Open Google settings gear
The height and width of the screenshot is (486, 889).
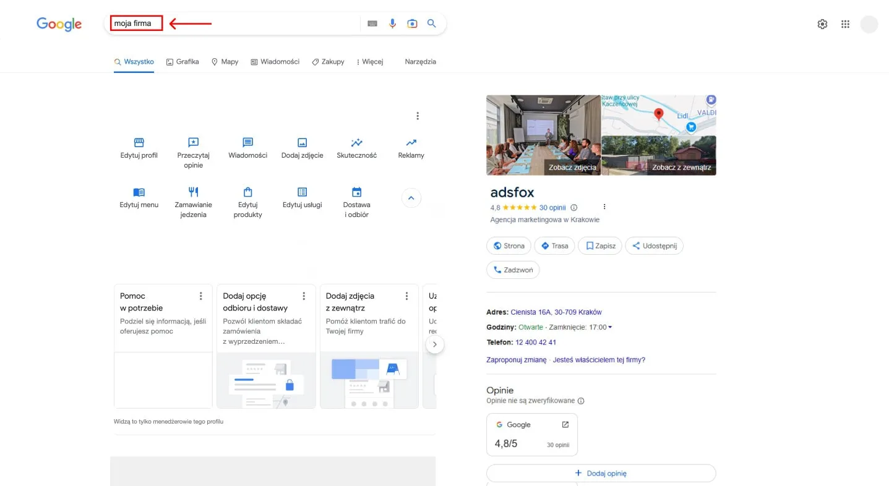click(822, 24)
